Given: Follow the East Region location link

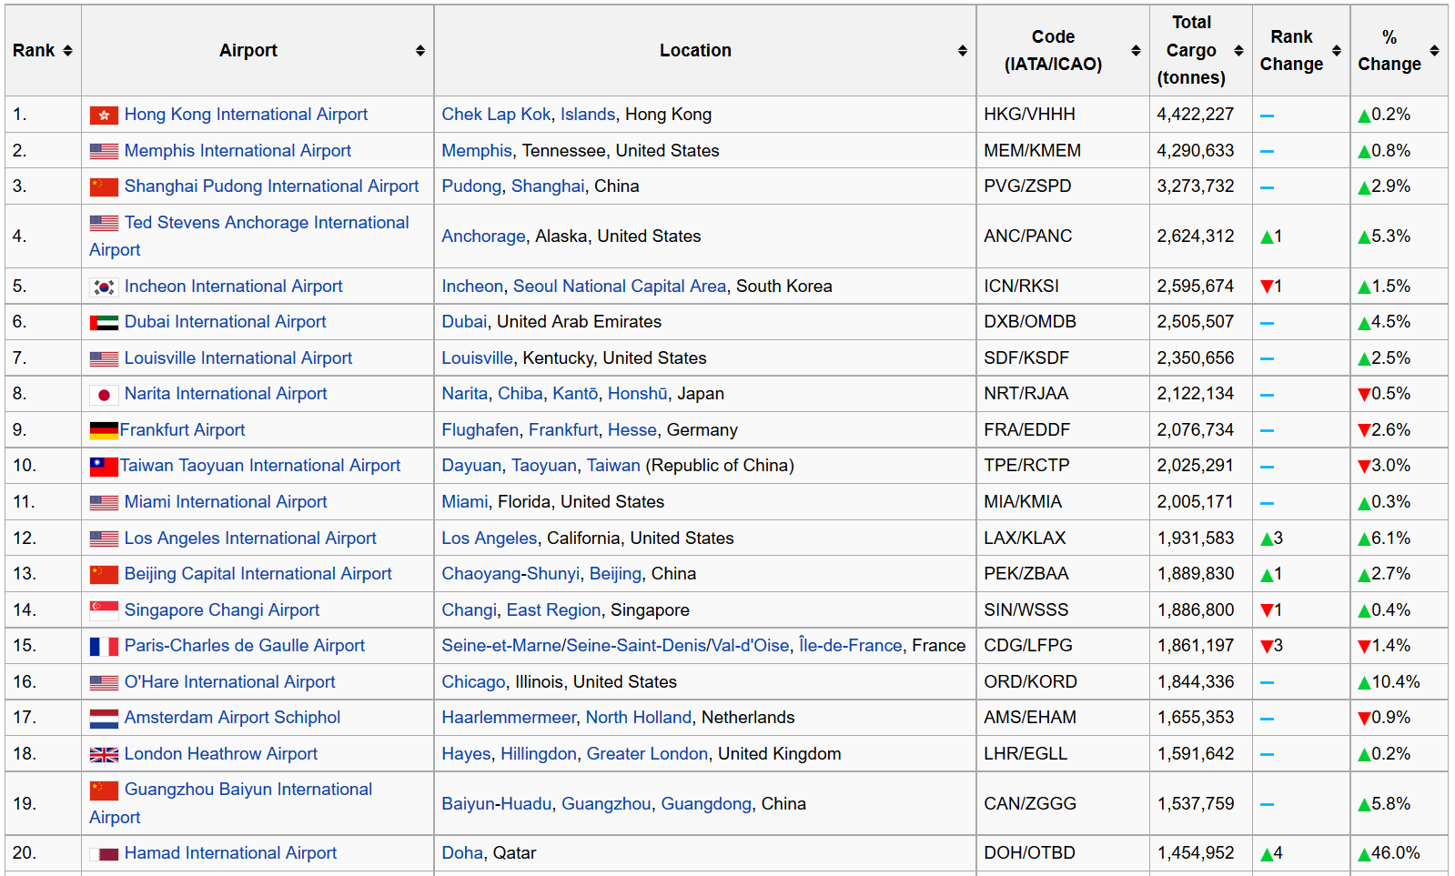Looking at the screenshot, I should pyautogui.click(x=553, y=610).
